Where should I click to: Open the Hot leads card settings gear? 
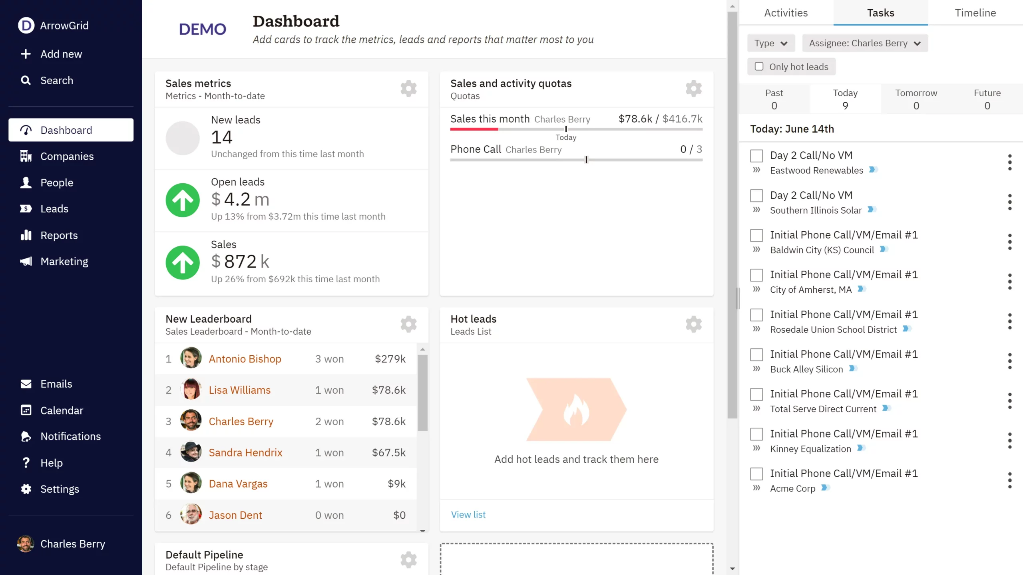click(693, 324)
